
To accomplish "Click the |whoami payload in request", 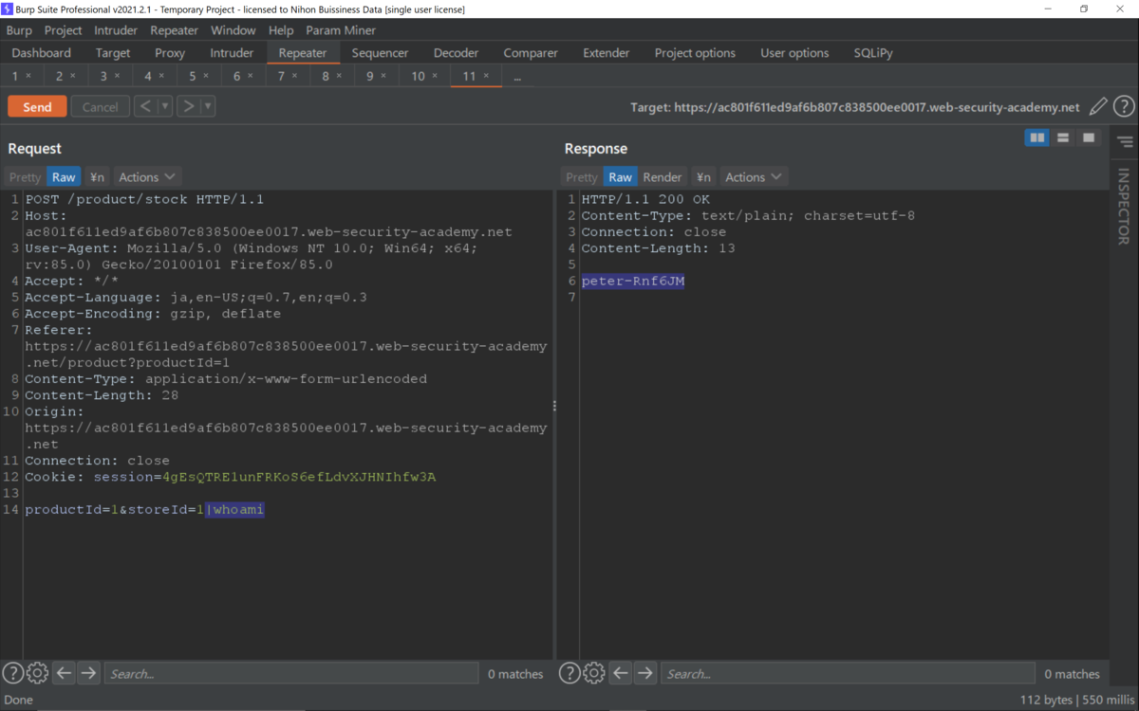I will [235, 510].
